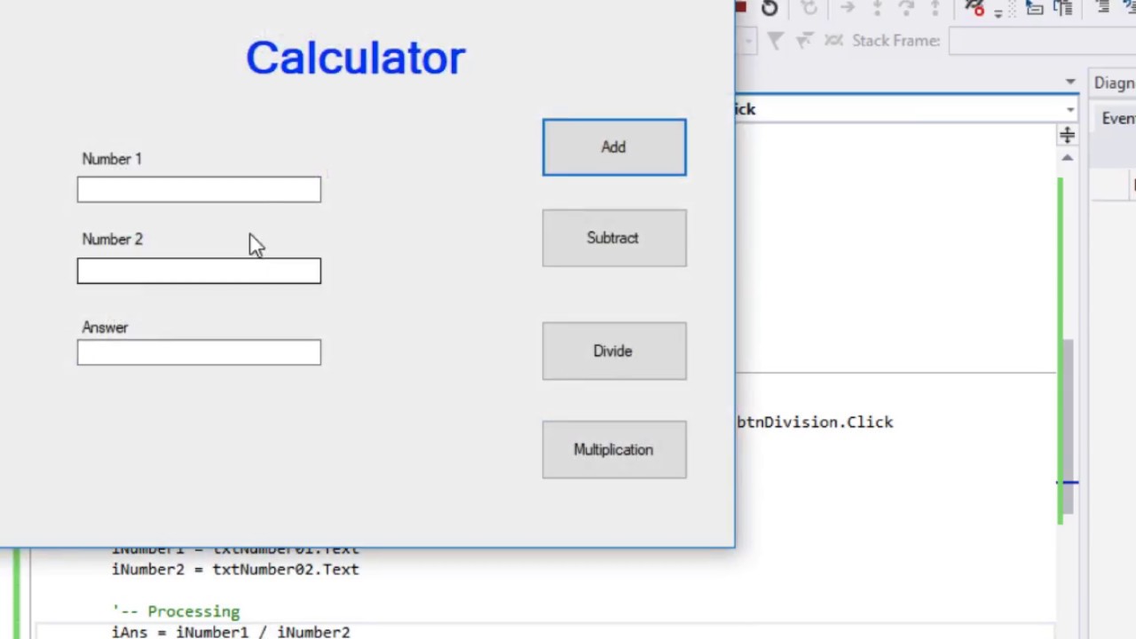Open the Diagnostic Tools panel tab
Image resolution: width=1136 pixels, height=639 pixels.
coord(1114,83)
